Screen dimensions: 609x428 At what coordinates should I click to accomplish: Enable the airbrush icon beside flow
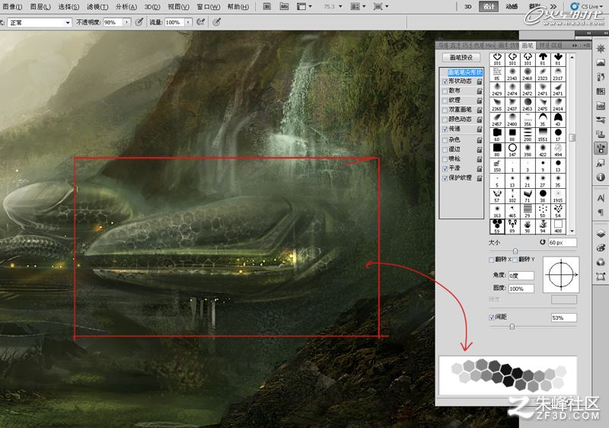(200, 22)
